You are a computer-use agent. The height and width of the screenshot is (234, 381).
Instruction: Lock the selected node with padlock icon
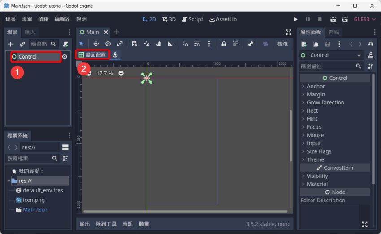[224, 44]
